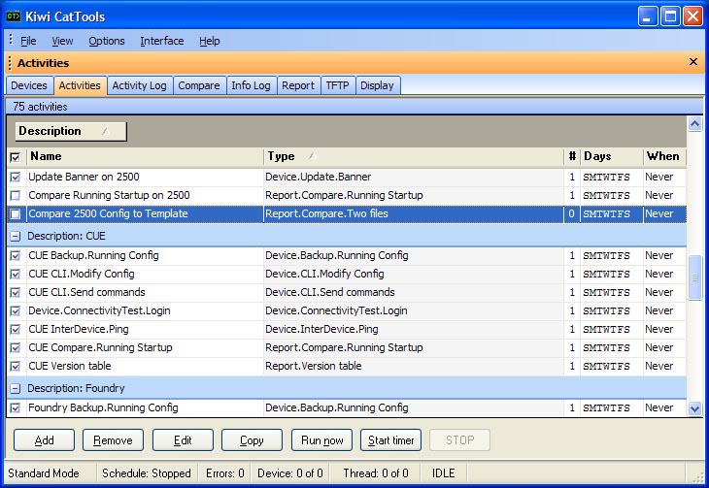Image resolution: width=709 pixels, height=488 pixels.
Task: Open the Interface menu
Action: (162, 41)
